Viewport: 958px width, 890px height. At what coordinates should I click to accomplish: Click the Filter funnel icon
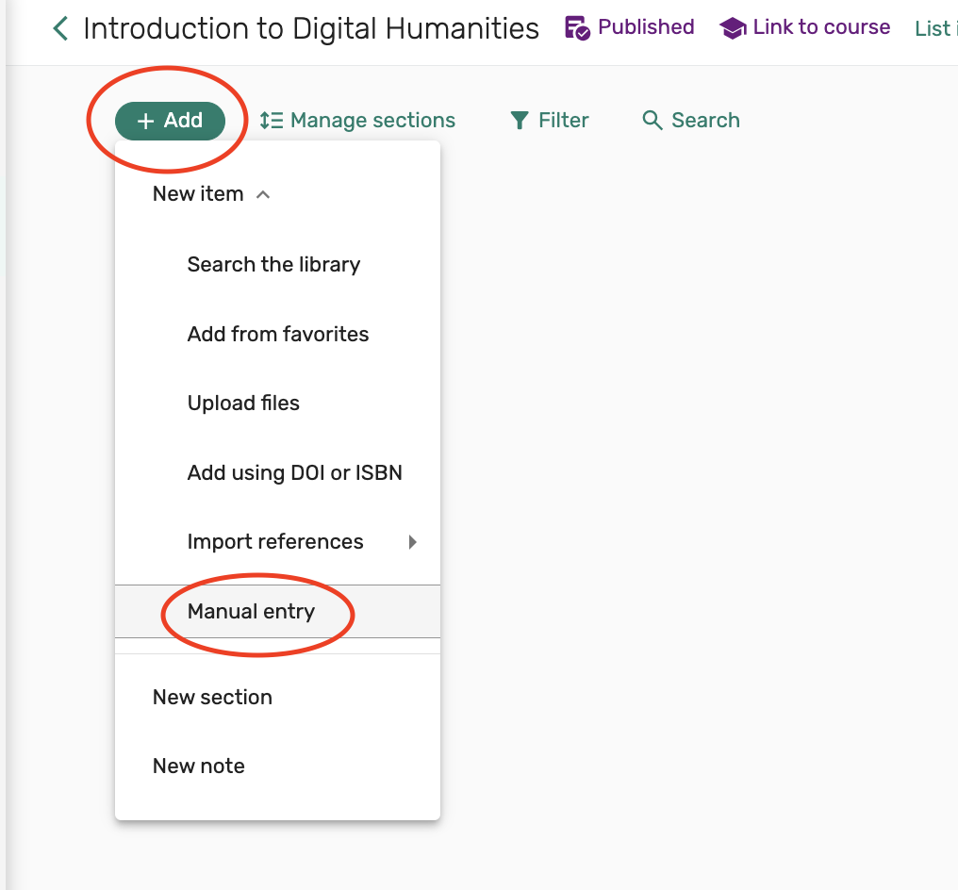click(x=520, y=121)
